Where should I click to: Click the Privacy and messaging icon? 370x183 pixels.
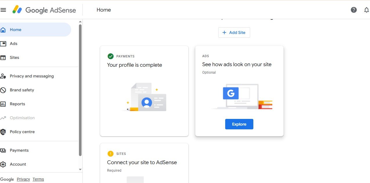(3, 76)
